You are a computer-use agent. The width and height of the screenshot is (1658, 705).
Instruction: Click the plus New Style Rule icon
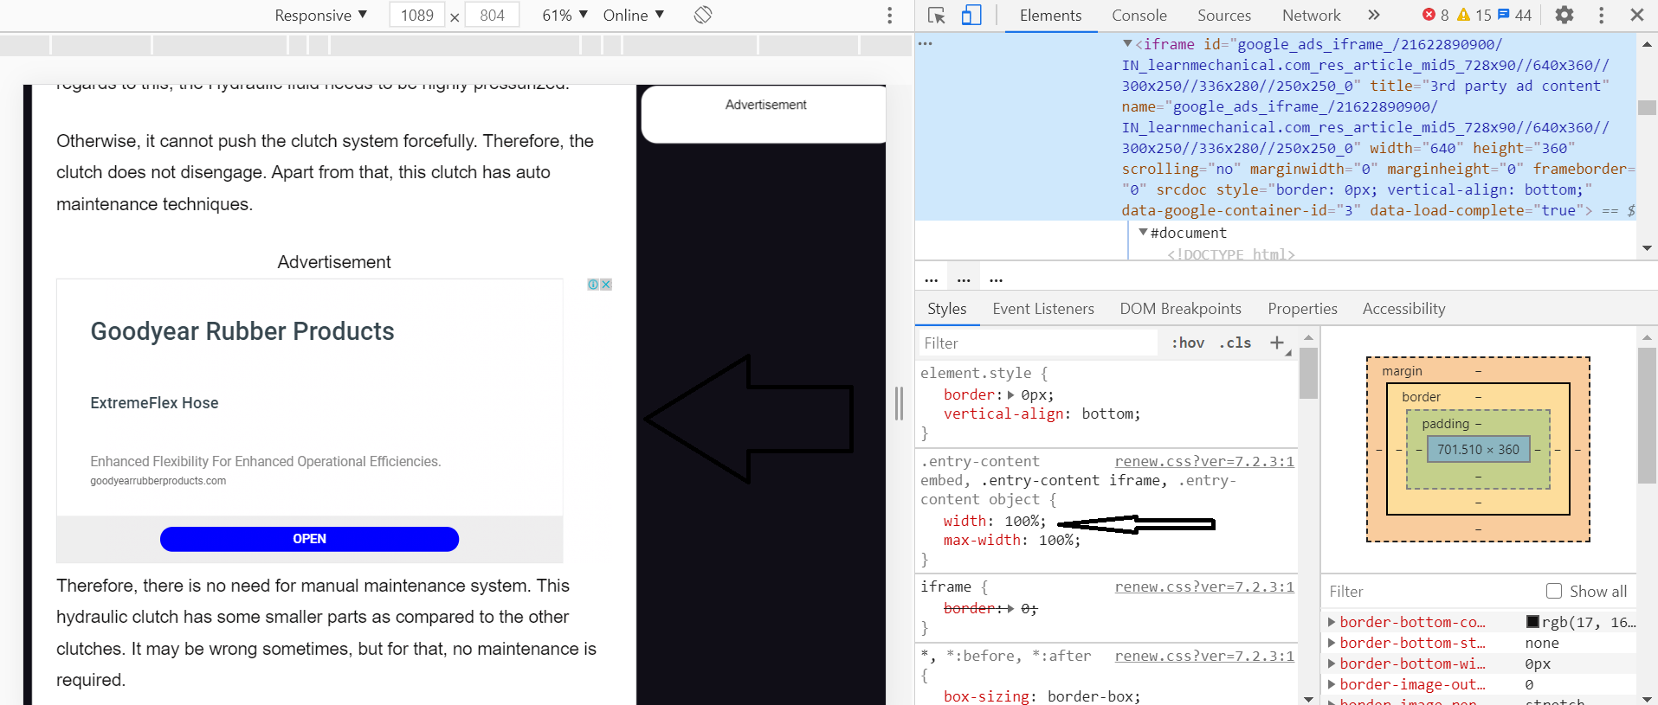pos(1277,343)
